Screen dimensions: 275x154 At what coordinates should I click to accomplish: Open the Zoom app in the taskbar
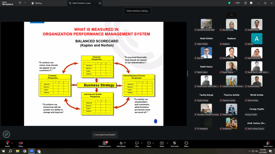pos(32,151)
